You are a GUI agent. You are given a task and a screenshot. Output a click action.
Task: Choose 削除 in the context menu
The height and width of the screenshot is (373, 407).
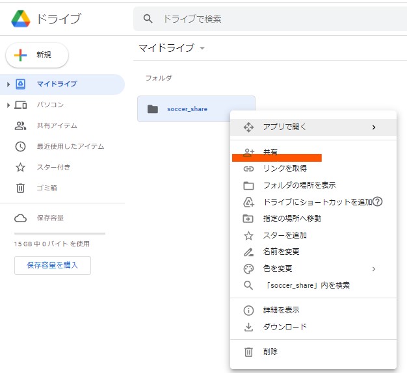(270, 352)
